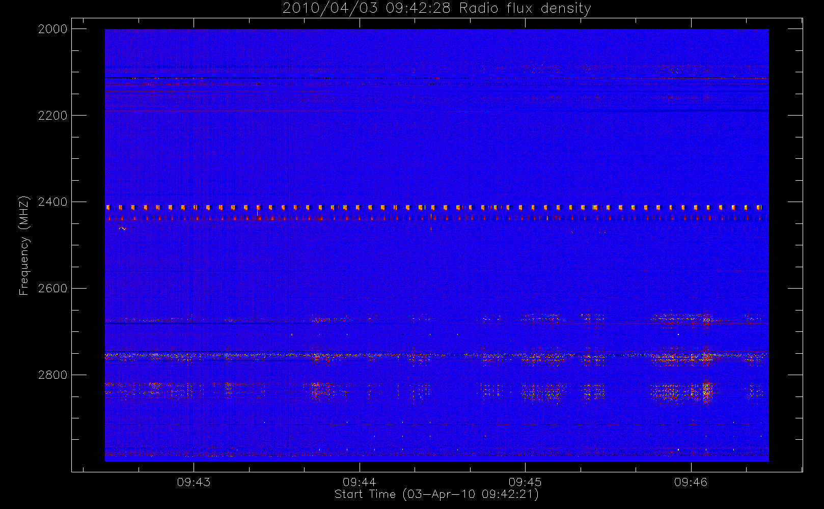
Task: Click the 2000 frequency tick label
Action: pos(53,29)
